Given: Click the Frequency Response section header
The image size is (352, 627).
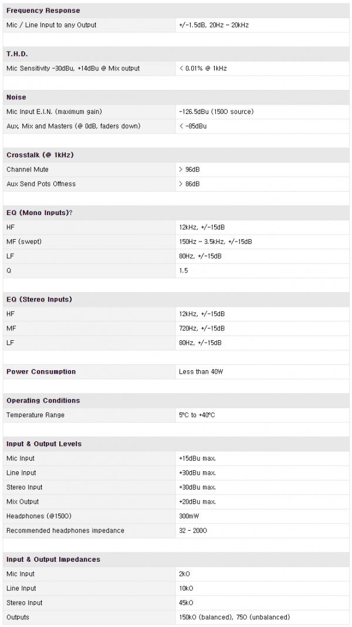Looking at the screenshot, I should click(x=43, y=11).
